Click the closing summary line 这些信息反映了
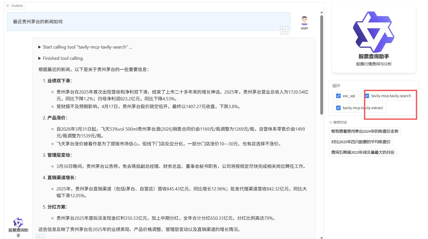This screenshot has height=239, width=428. pos(139,229)
